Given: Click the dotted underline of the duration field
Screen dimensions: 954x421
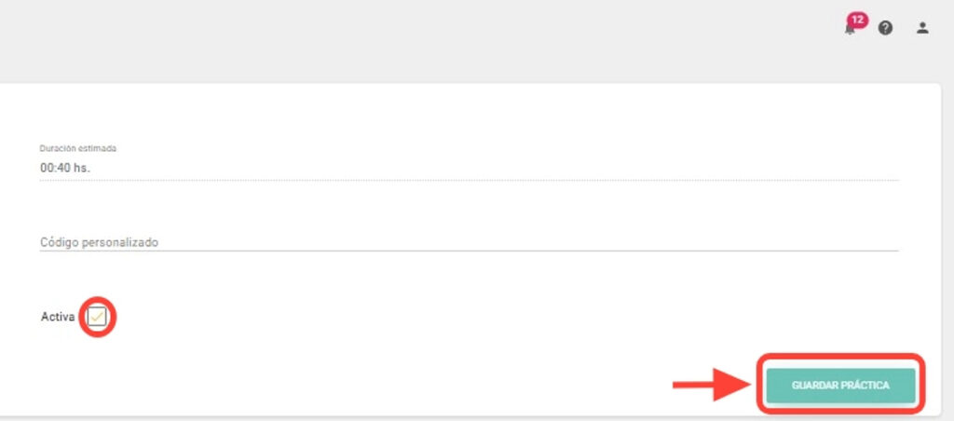Looking at the screenshot, I should pos(466,179).
